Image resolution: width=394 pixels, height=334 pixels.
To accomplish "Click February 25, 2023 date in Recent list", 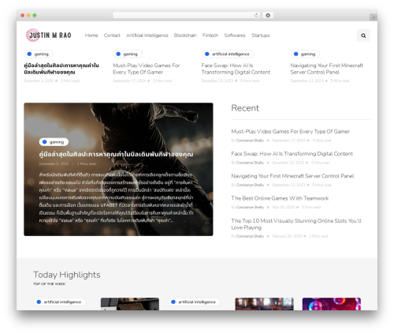I will [x=287, y=236].
